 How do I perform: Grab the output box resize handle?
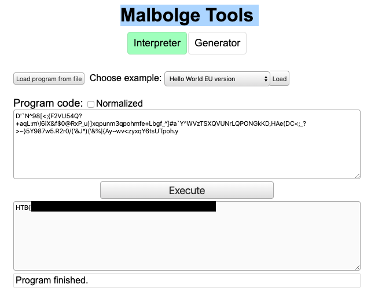tap(357, 267)
